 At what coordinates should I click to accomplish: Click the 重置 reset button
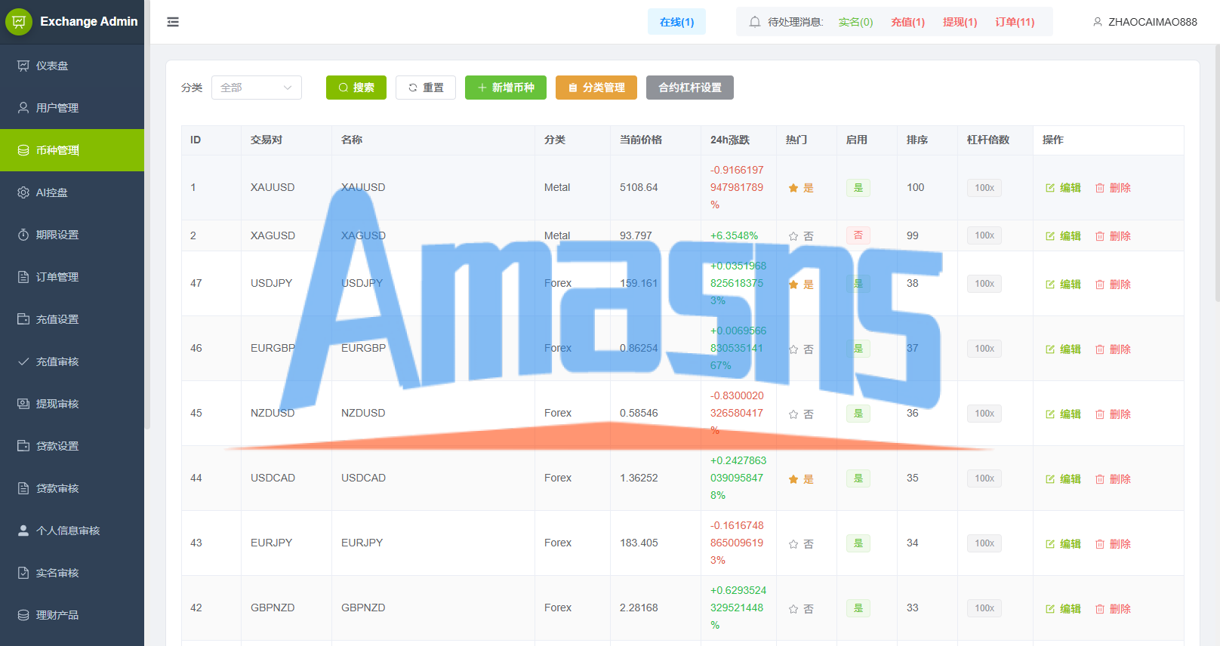point(426,88)
